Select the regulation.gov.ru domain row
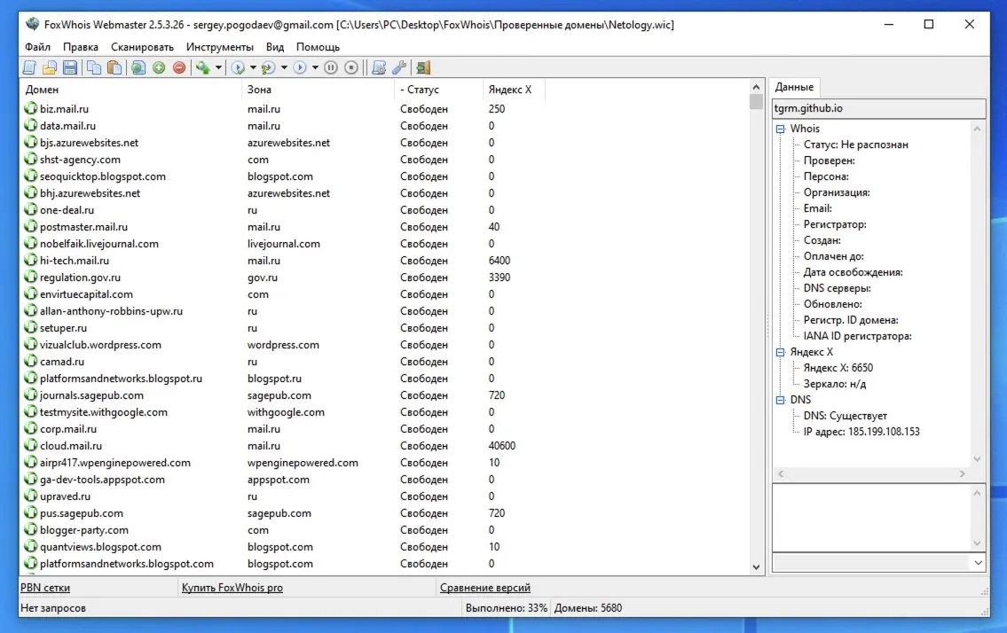This screenshot has width=1007, height=633. point(80,277)
